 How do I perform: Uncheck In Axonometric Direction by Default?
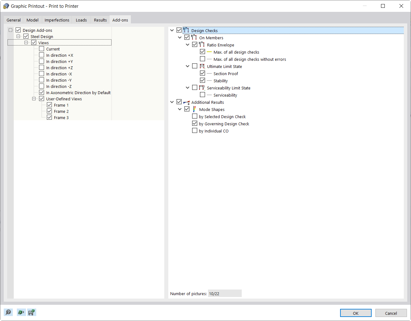tap(42, 92)
